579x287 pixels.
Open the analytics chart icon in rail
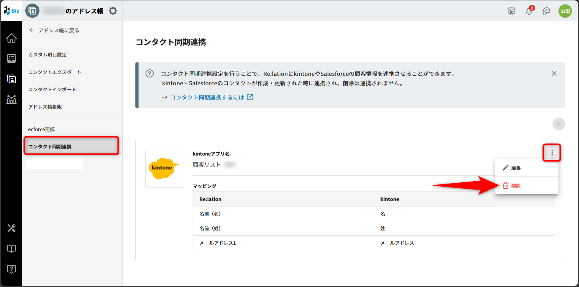pos(11,99)
